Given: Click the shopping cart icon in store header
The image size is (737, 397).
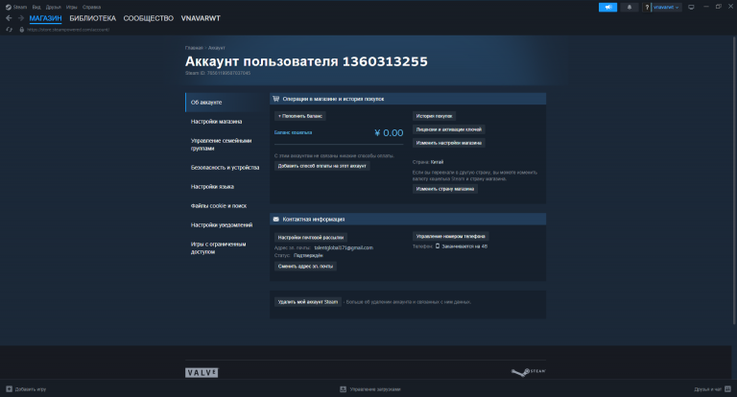Looking at the screenshot, I should click(276, 99).
